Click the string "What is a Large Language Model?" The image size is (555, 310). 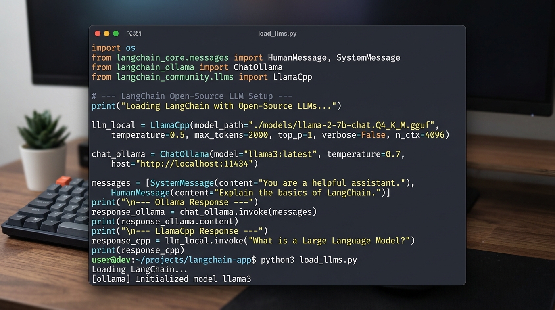329,241
